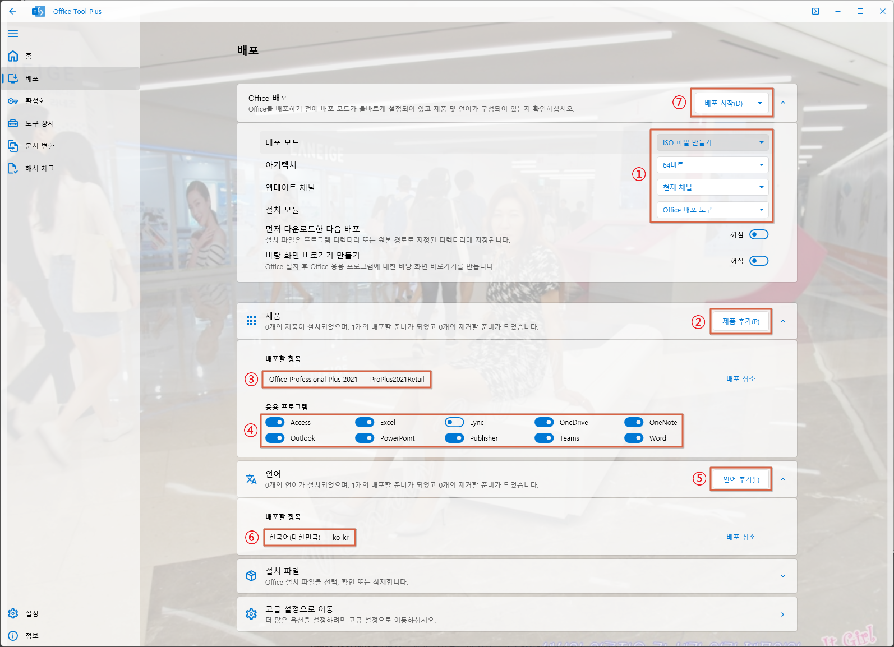Open 활성화 page from sidebar
894x647 pixels.
coord(70,101)
